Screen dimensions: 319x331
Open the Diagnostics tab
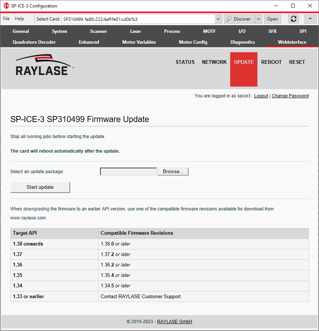(x=243, y=42)
